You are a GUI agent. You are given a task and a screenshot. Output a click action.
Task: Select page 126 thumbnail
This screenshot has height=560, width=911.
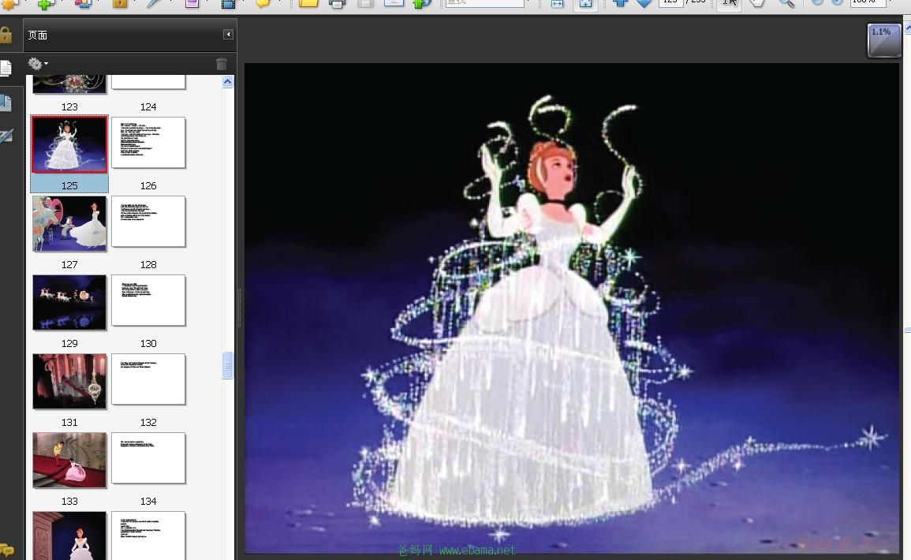point(148,143)
